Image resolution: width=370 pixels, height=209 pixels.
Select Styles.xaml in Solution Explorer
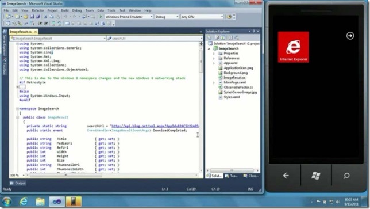click(x=232, y=97)
